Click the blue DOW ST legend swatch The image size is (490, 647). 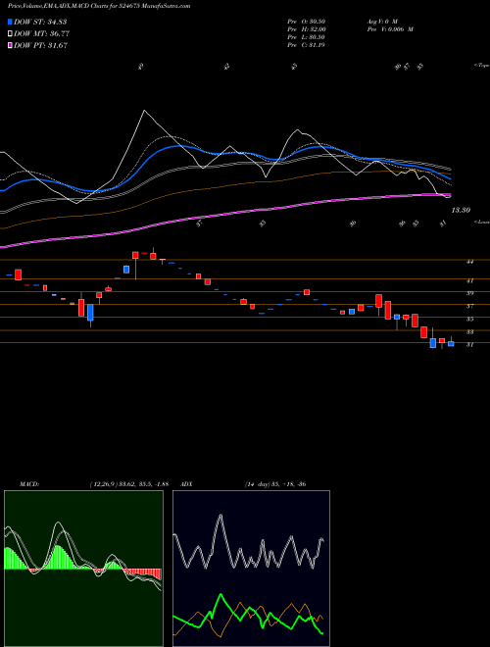(11, 22)
